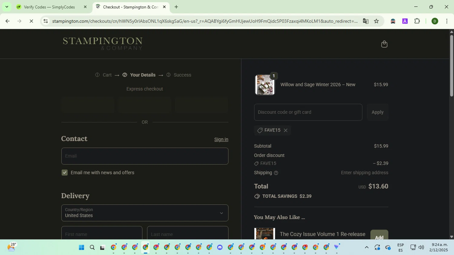Image resolution: width=454 pixels, height=255 pixels.
Task: Click the Apply discount button
Action: point(377,112)
